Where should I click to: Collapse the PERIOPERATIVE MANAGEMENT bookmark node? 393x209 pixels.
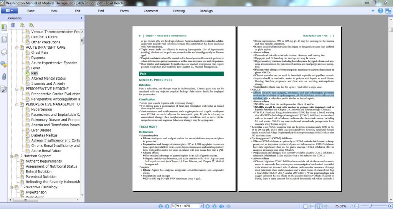[x=17, y=104]
